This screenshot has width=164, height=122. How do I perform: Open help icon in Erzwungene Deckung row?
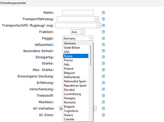103,76
